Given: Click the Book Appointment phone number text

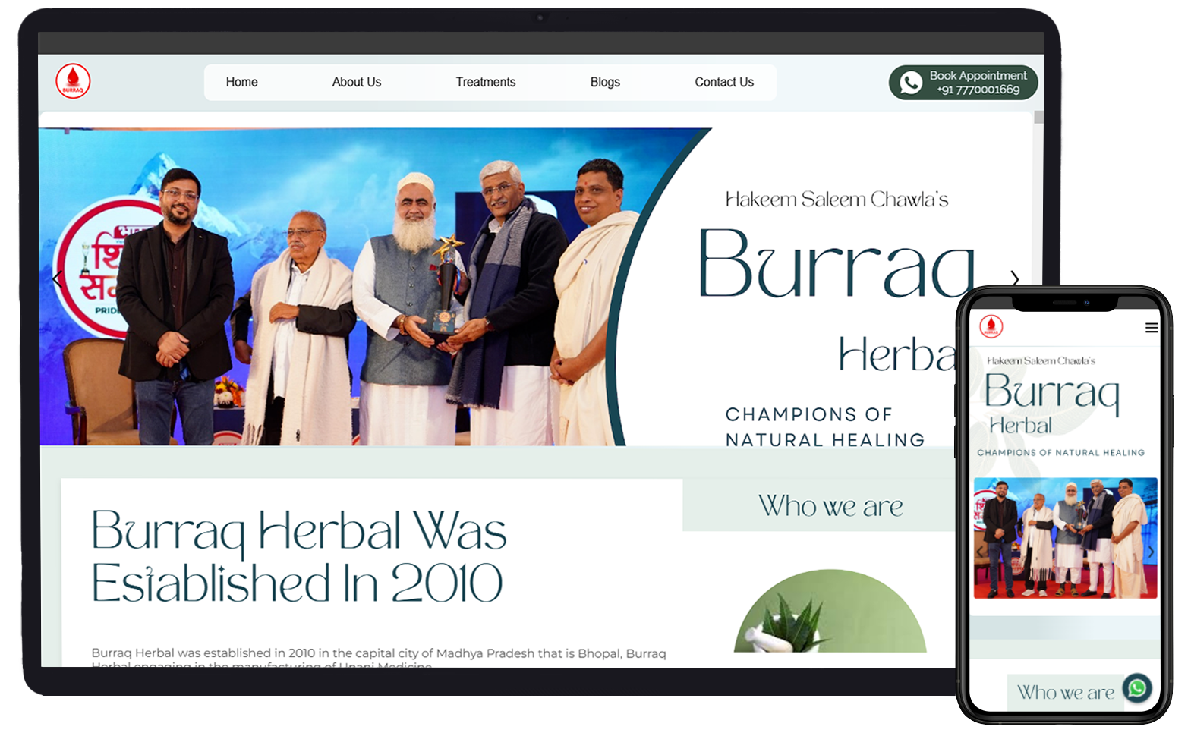Looking at the screenshot, I should tap(978, 90).
